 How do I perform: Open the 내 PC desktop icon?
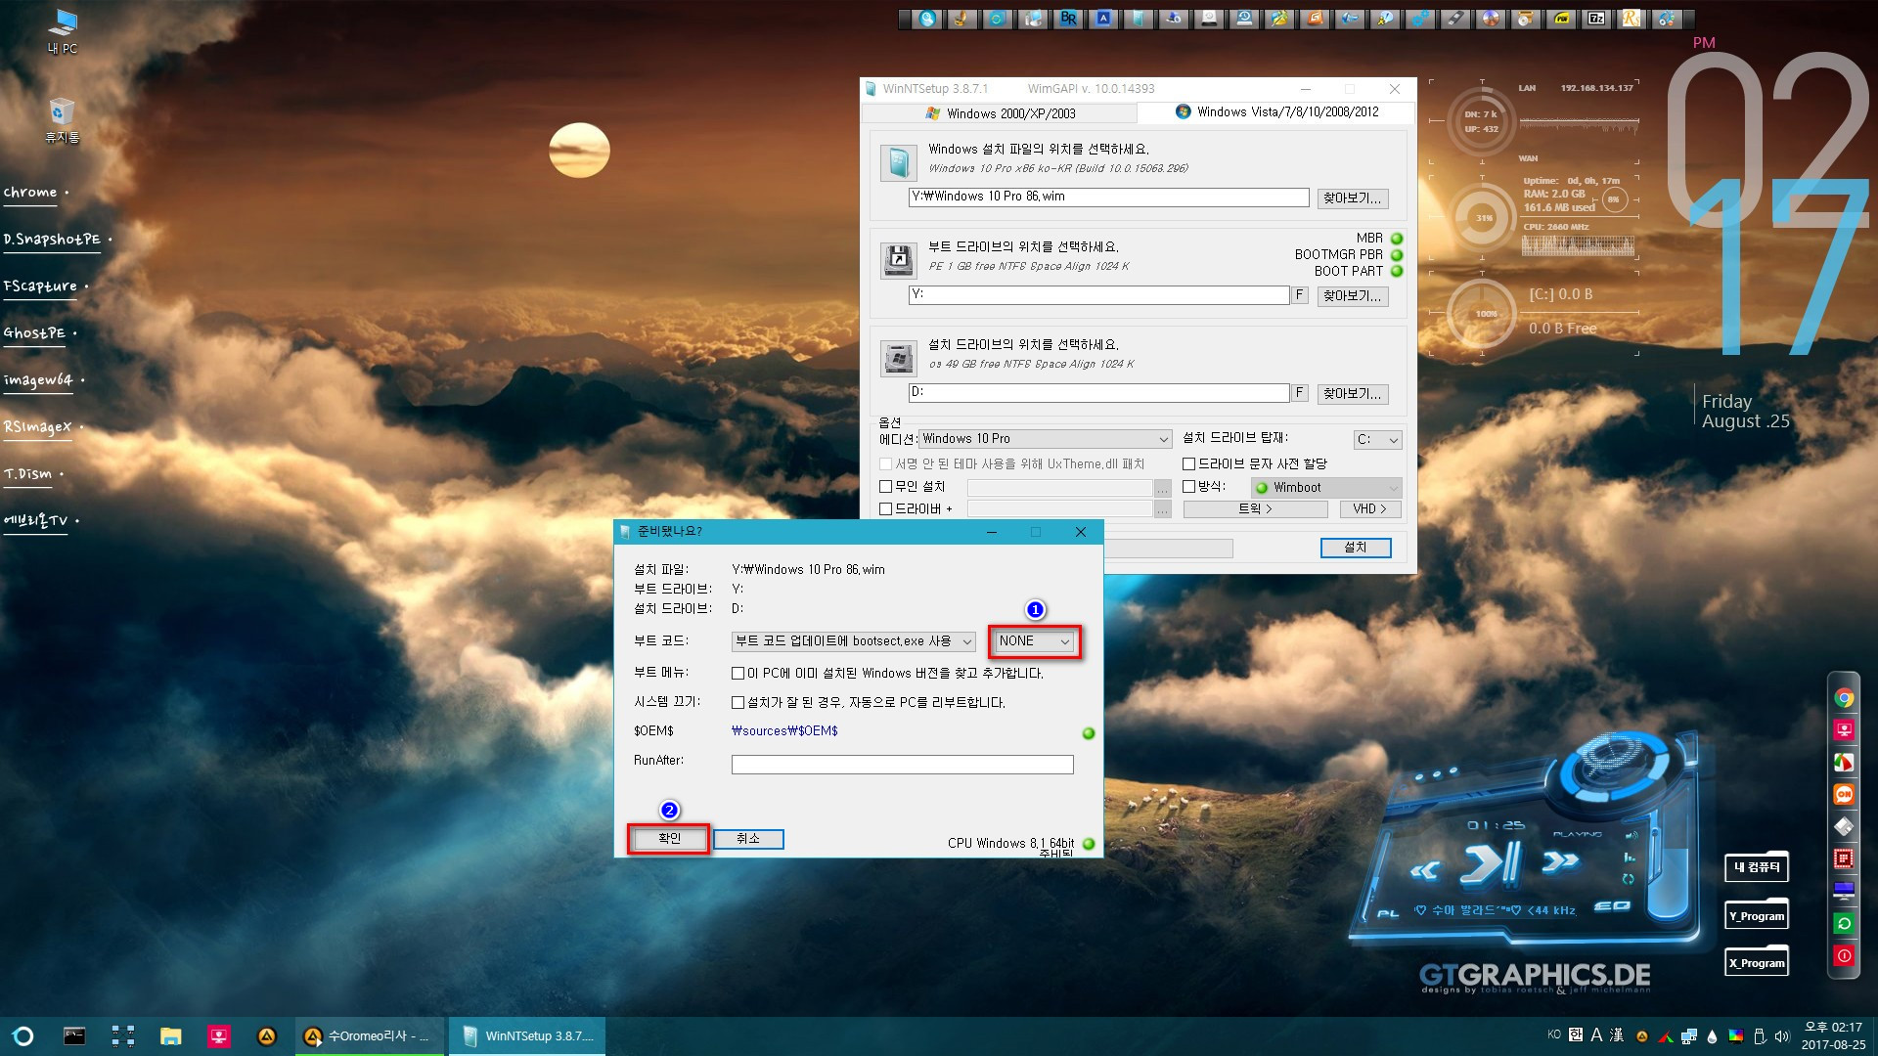tap(63, 31)
